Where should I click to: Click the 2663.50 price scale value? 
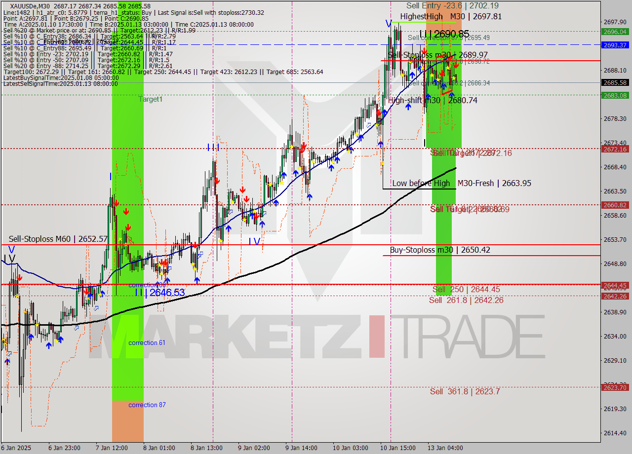(615, 191)
